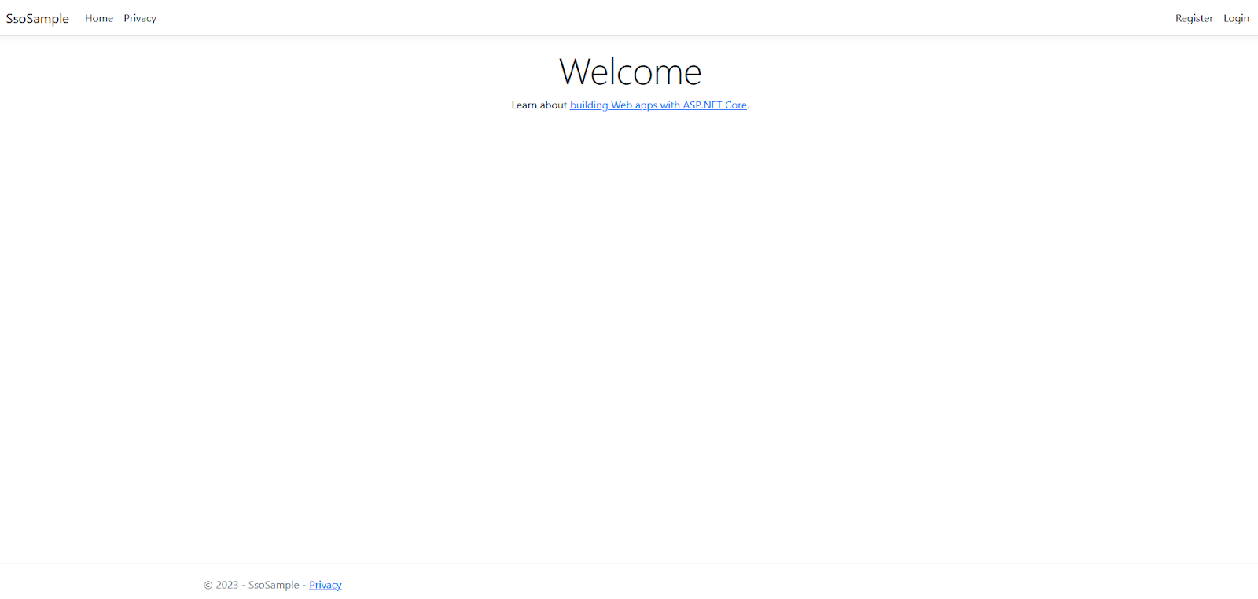Screen dimensions: 1258x599
Task: Click the 'Learn about' text
Action: point(539,105)
